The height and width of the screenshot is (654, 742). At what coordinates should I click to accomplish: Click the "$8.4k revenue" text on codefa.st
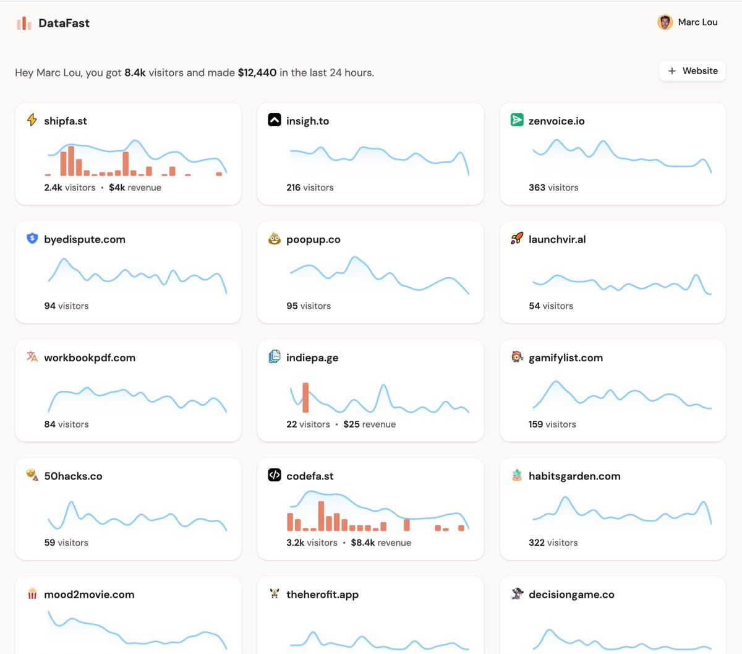click(381, 543)
